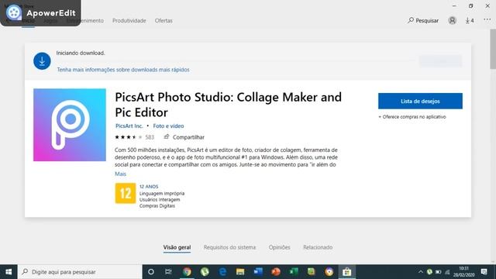Open link about faster downloads
Viewport: 496px width, 279px height.
pyautogui.click(x=123, y=70)
